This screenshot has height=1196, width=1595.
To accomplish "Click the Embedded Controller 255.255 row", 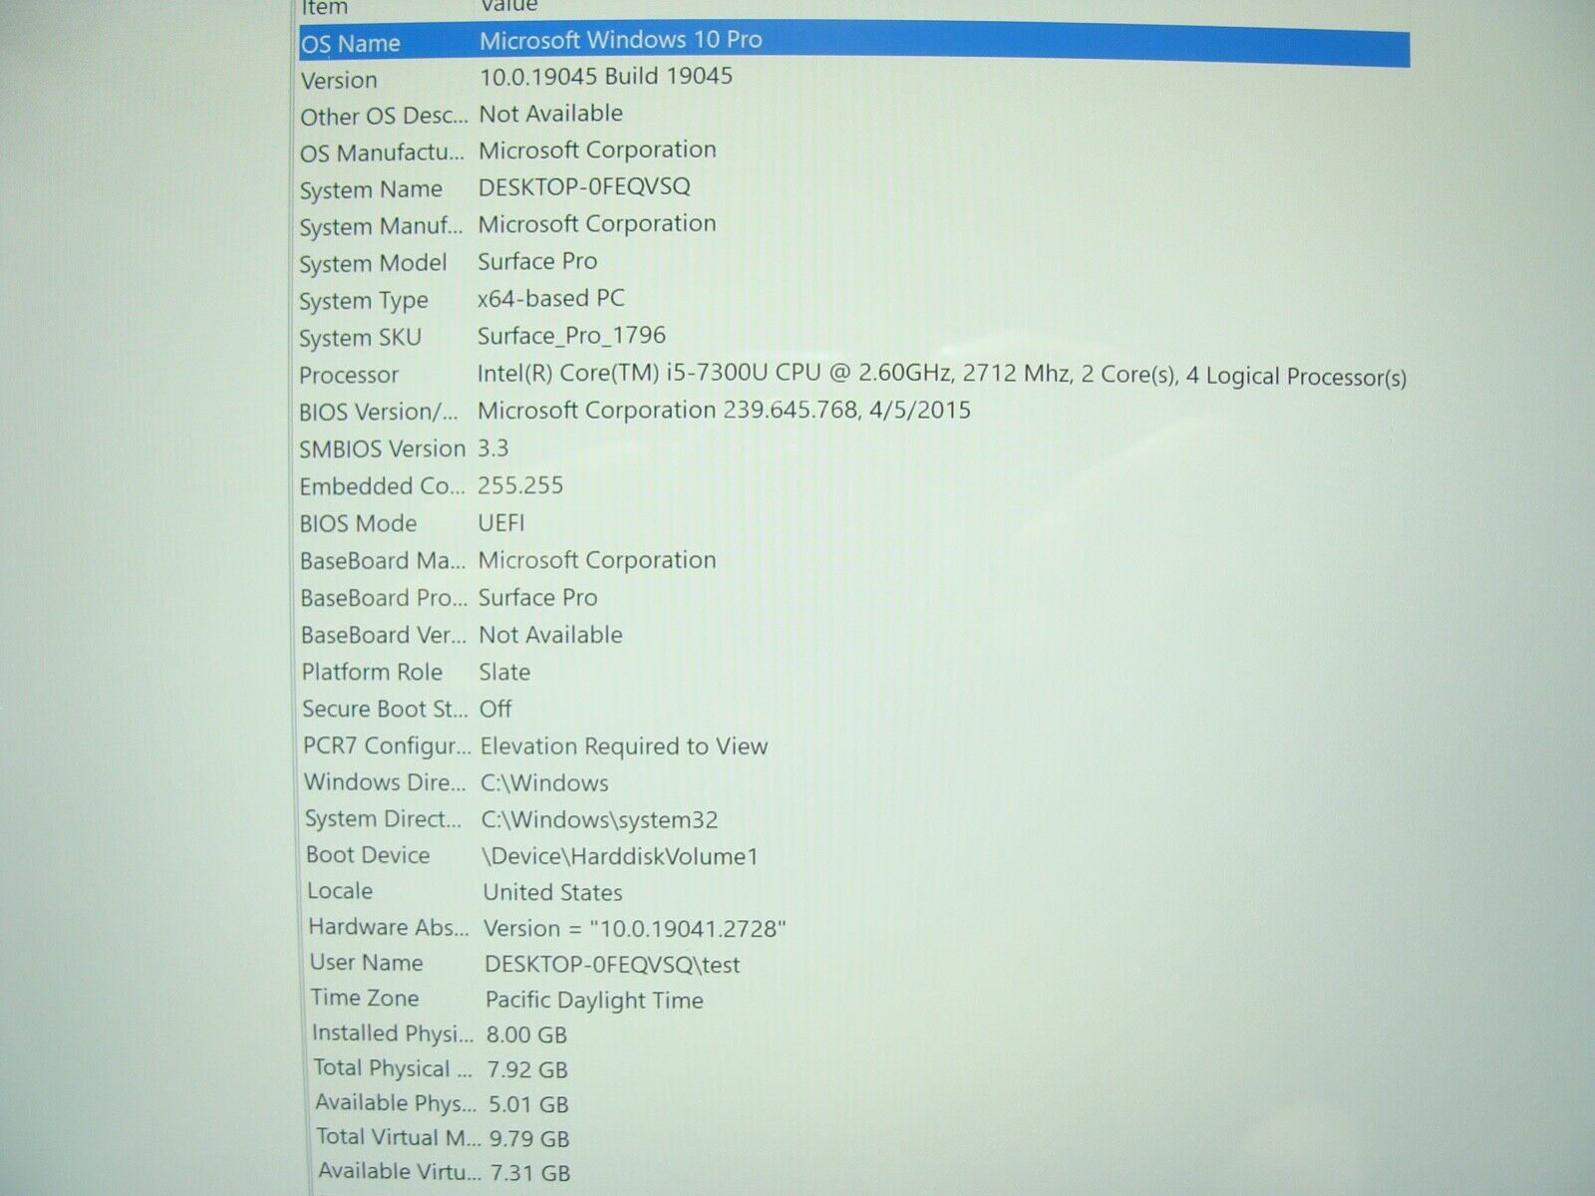I will [x=854, y=486].
